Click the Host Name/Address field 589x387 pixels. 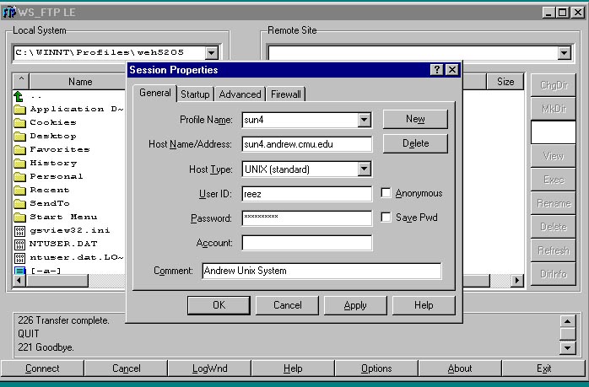(x=307, y=144)
